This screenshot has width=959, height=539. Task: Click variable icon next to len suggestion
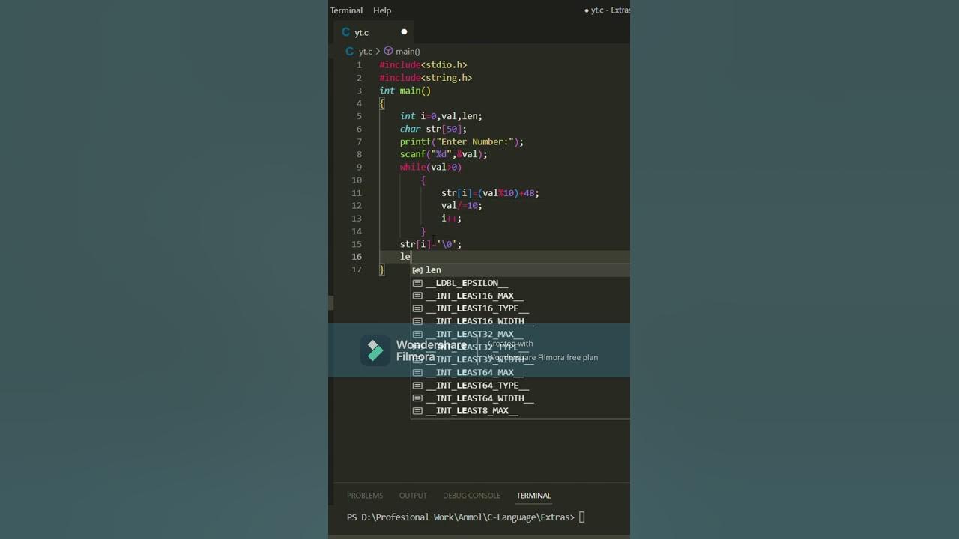click(x=417, y=270)
